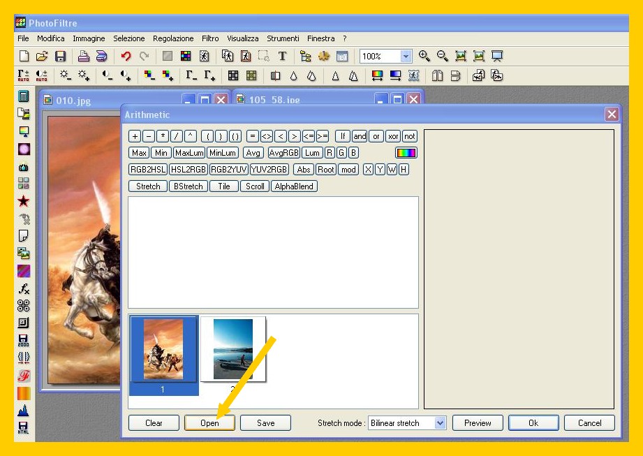Click the Preview button
Image resolution: width=643 pixels, height=456 pixels.
click(478, 423)
